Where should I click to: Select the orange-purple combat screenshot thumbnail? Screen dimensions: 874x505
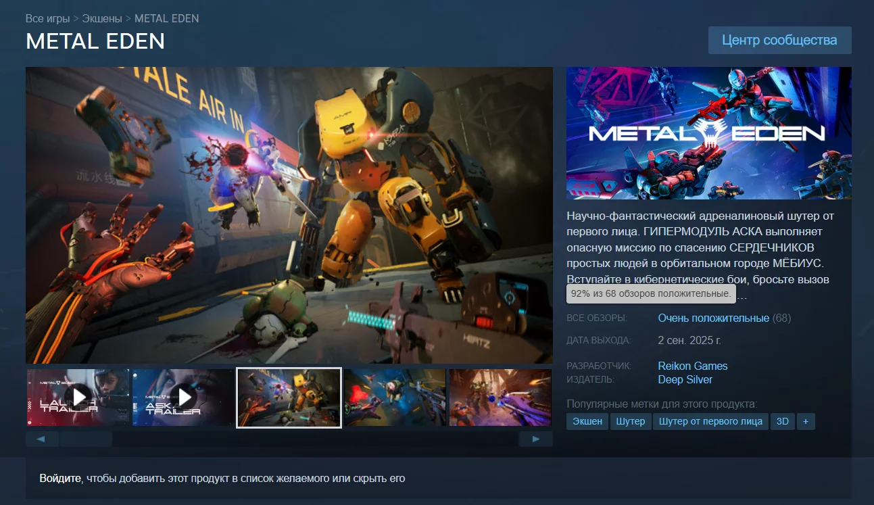[501, 397]
